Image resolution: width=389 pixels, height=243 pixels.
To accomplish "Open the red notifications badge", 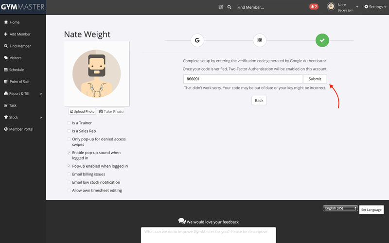I will (x=314, y=7).
